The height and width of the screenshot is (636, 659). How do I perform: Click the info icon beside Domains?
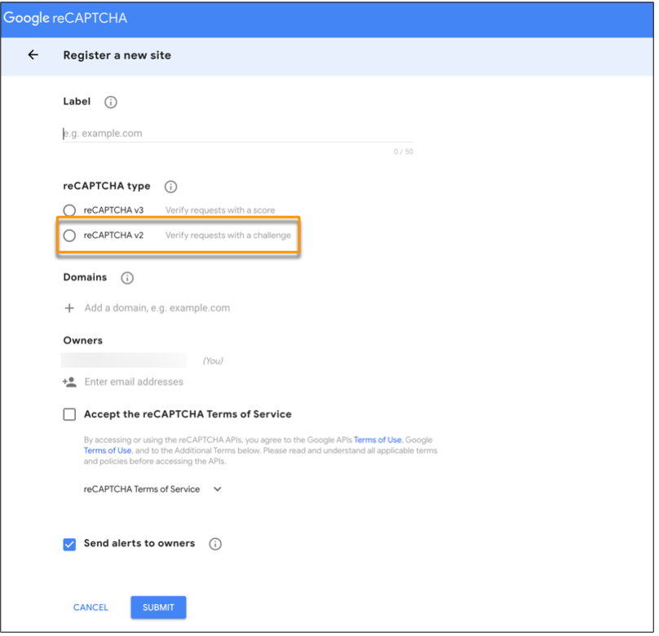[x=127, y=278]
